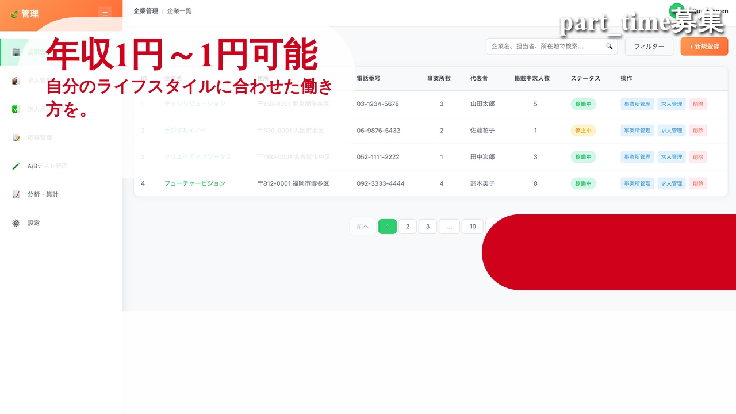The width and height of the screenshot is (736, 414).
Task: Open the フィルター dropdown
Action: (649, 47)
